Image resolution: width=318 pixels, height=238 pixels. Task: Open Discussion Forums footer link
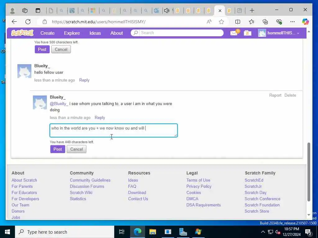coord(87,186)
